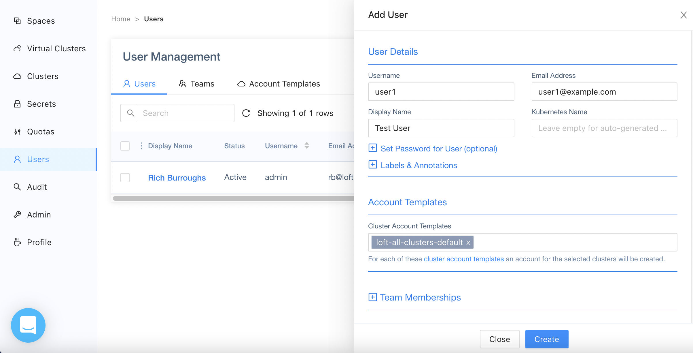Create the new user
Image resolution: width=693 pixels, height=353 pixels.
point(546,339)
